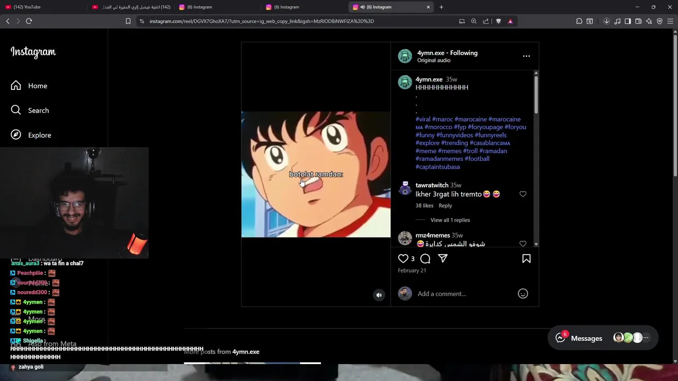Click the #captaintsubasa hashtag
The width and height of the screenshot is (678, 381).
tap(438, 167)
